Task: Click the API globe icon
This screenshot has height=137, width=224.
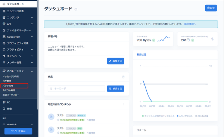Action: [x=4, y=24]
